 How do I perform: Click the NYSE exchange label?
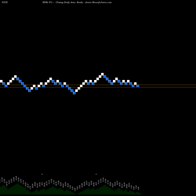click(5, 2)
